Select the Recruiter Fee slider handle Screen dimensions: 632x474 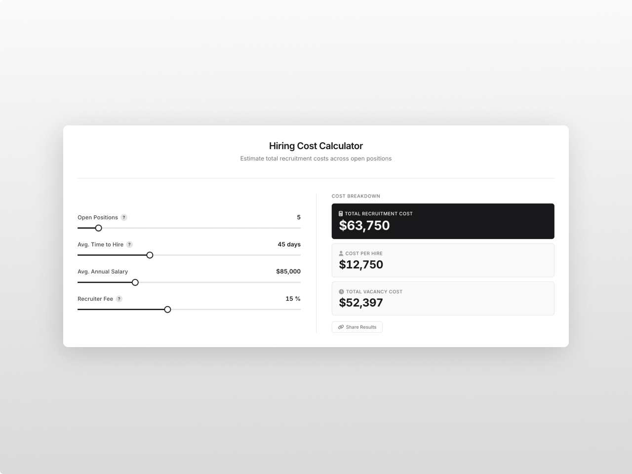(167, 310)
